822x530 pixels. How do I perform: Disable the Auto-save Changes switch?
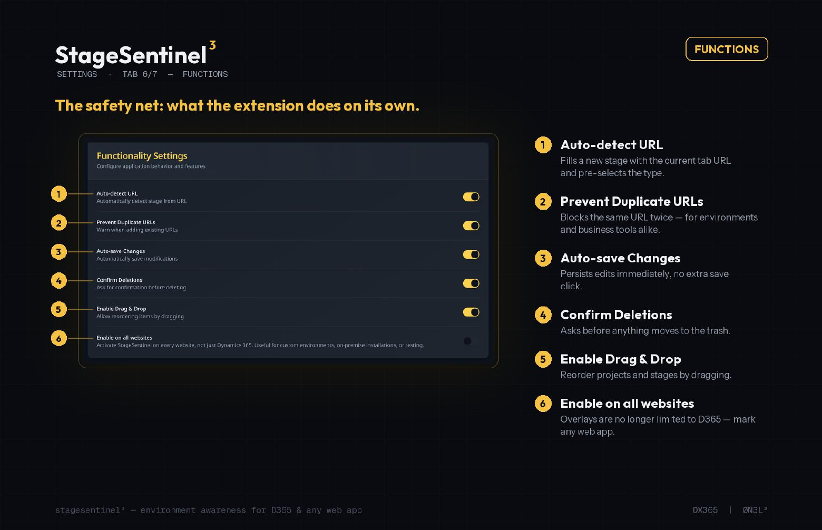pyautogui.click(x=471, y=254)
